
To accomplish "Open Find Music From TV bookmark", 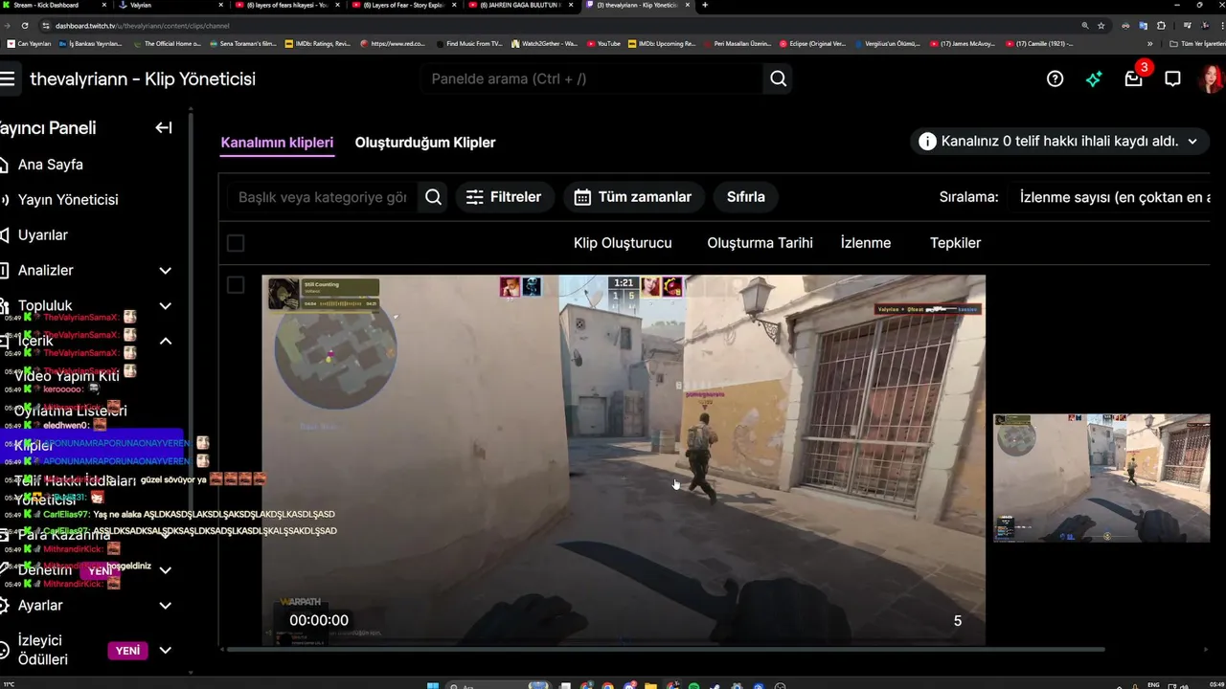I will pos(468,43).
